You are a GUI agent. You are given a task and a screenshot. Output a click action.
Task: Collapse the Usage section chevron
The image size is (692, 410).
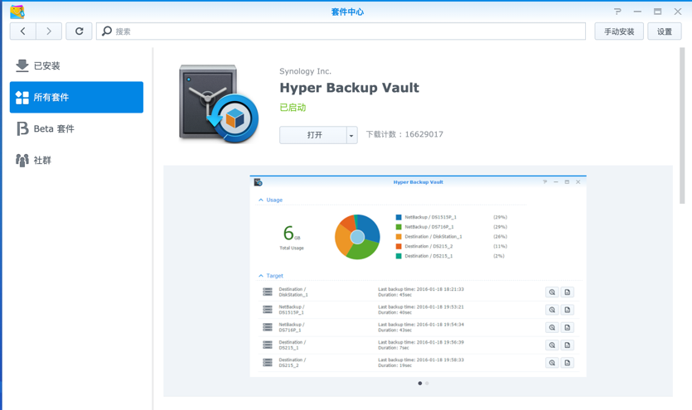tap(261, 200)
